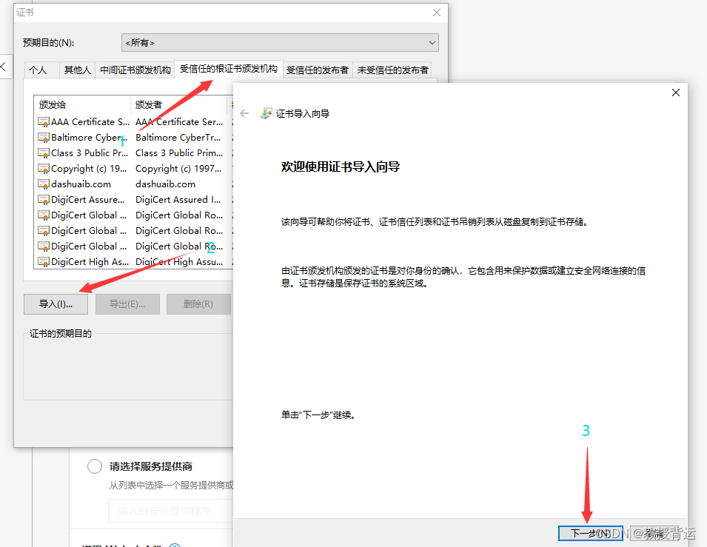Image resolution: width=707 pixels, height=547 pixels.
Task: Click issuer cell Class 3 Public Prim...
Action: [x=179, y=153]
